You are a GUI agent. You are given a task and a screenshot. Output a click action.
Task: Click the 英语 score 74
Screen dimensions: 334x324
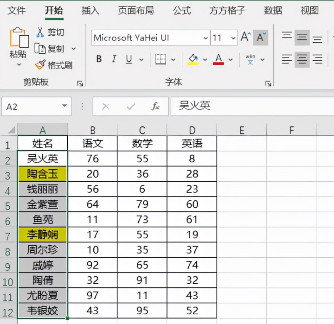click(x=192, y=265)
